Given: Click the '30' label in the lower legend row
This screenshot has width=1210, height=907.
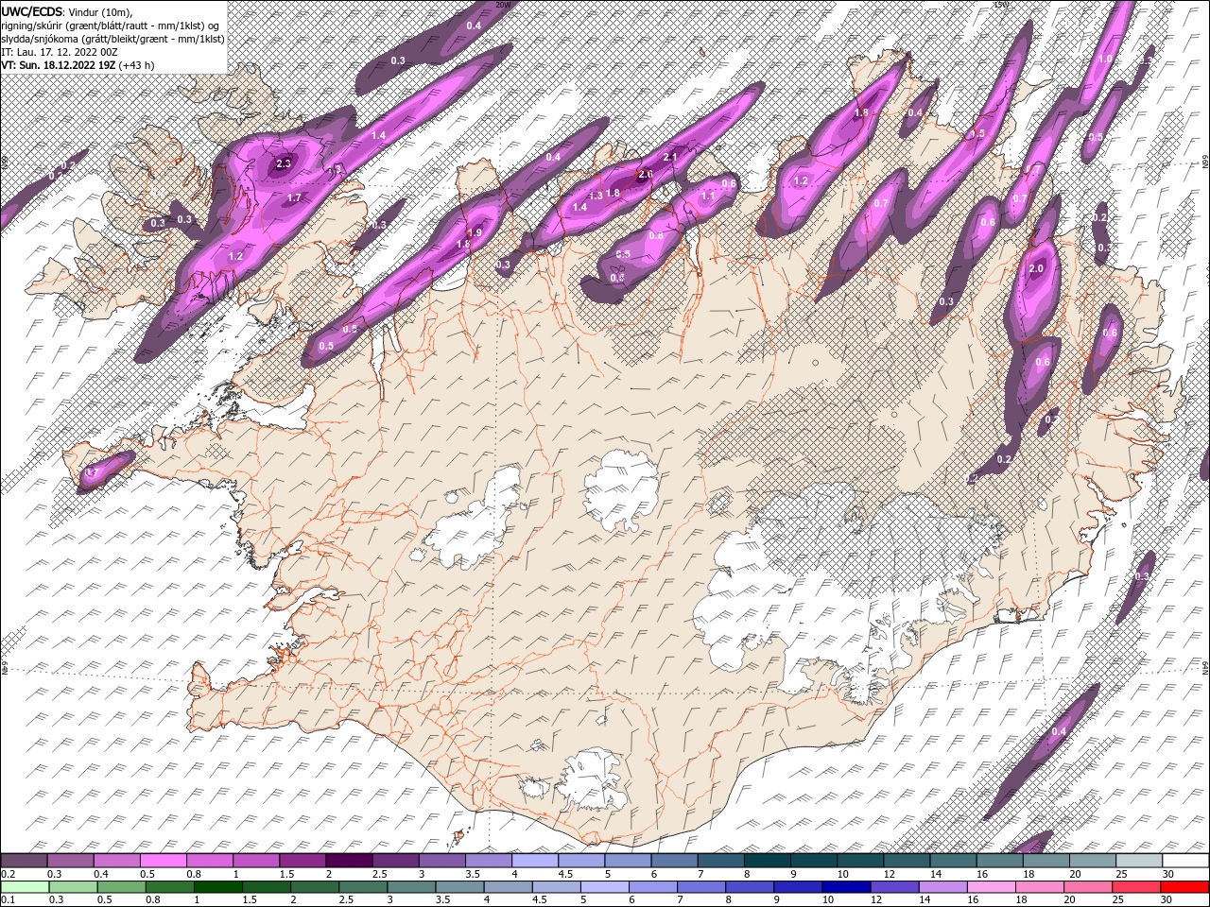Looking at the screenshot, I should (x=1168, y=899).
